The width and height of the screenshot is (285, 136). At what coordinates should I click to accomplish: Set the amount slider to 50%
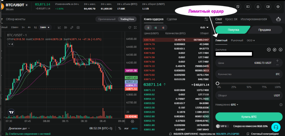(x=249, y=83)
